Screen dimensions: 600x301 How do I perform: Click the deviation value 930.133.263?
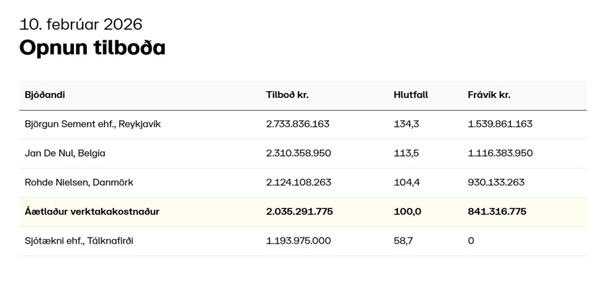coord(496,182)
